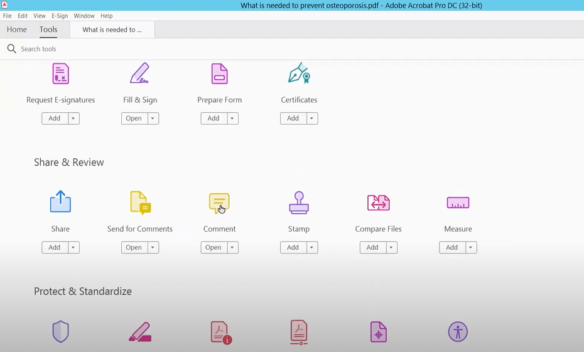Click the Certificates fountain pen icon

pos(299,74)
